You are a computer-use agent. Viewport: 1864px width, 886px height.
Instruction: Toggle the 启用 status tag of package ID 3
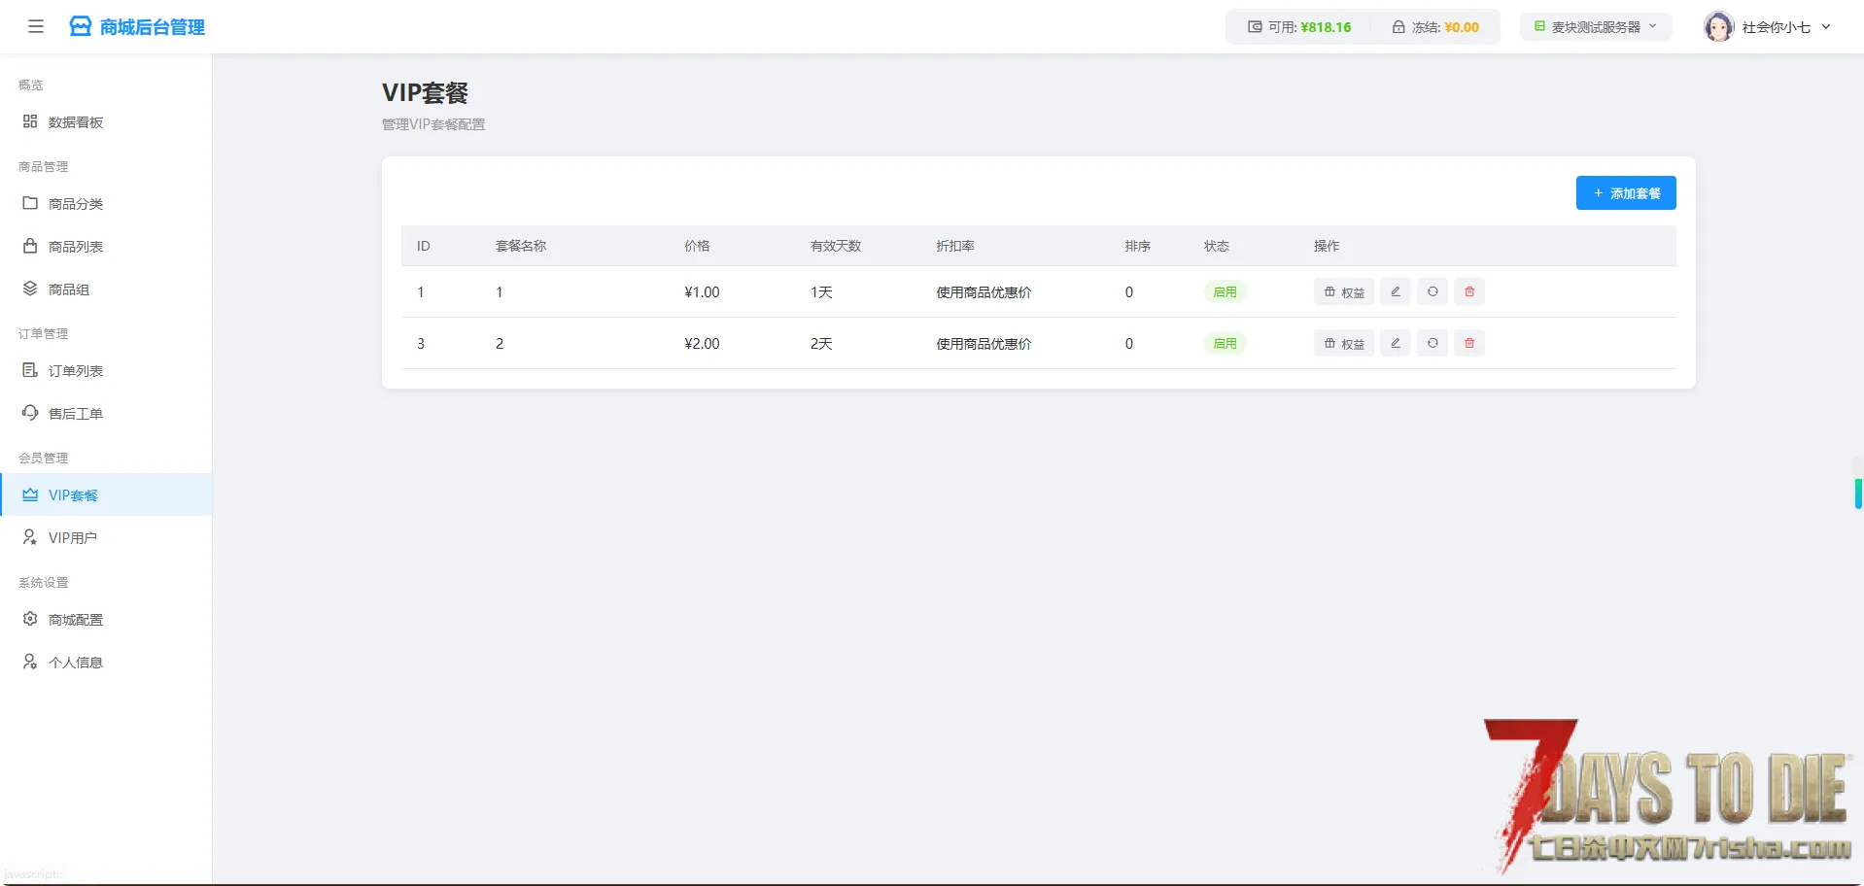[x=1225, y=343]
